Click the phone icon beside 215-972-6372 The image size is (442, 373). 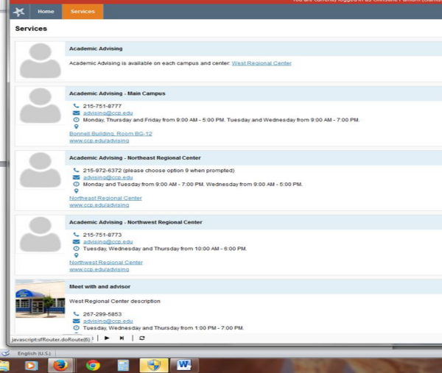click(76, 170)
